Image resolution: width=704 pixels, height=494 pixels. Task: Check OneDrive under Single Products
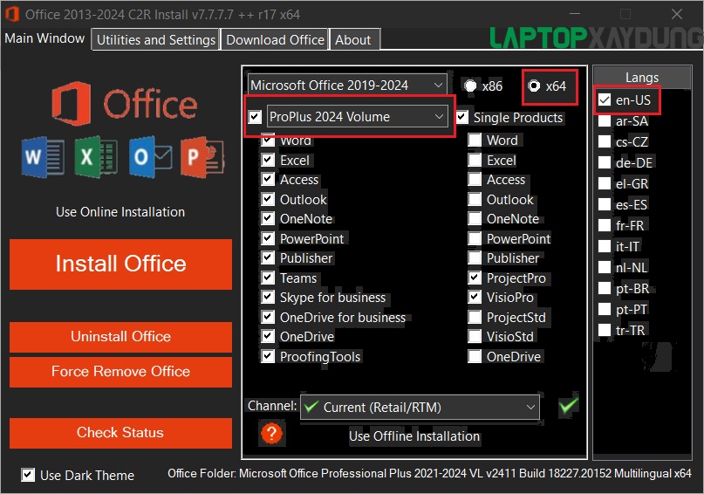[x=475, y=357]
